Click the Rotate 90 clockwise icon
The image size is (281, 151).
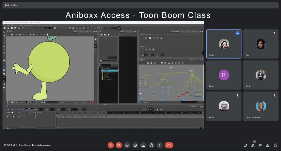coord(150,49)
